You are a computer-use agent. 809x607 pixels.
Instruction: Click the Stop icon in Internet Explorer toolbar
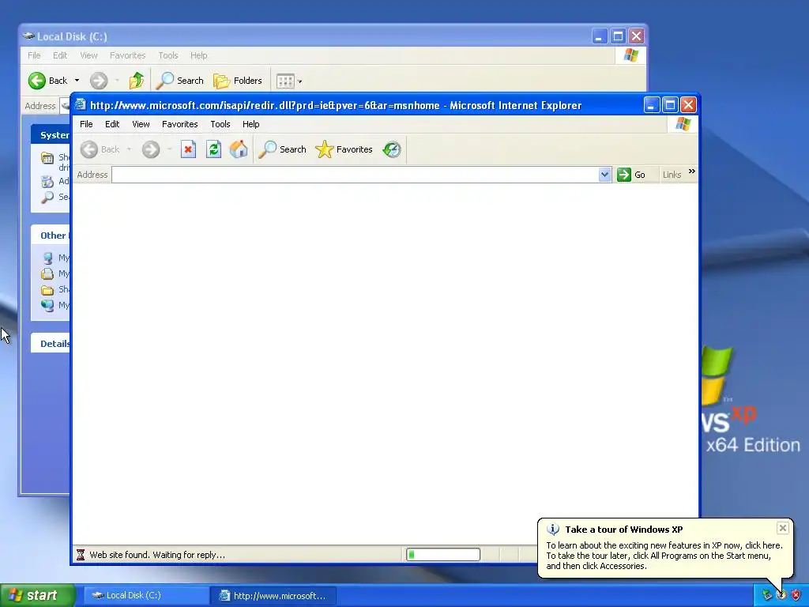(x=188, y=149)
